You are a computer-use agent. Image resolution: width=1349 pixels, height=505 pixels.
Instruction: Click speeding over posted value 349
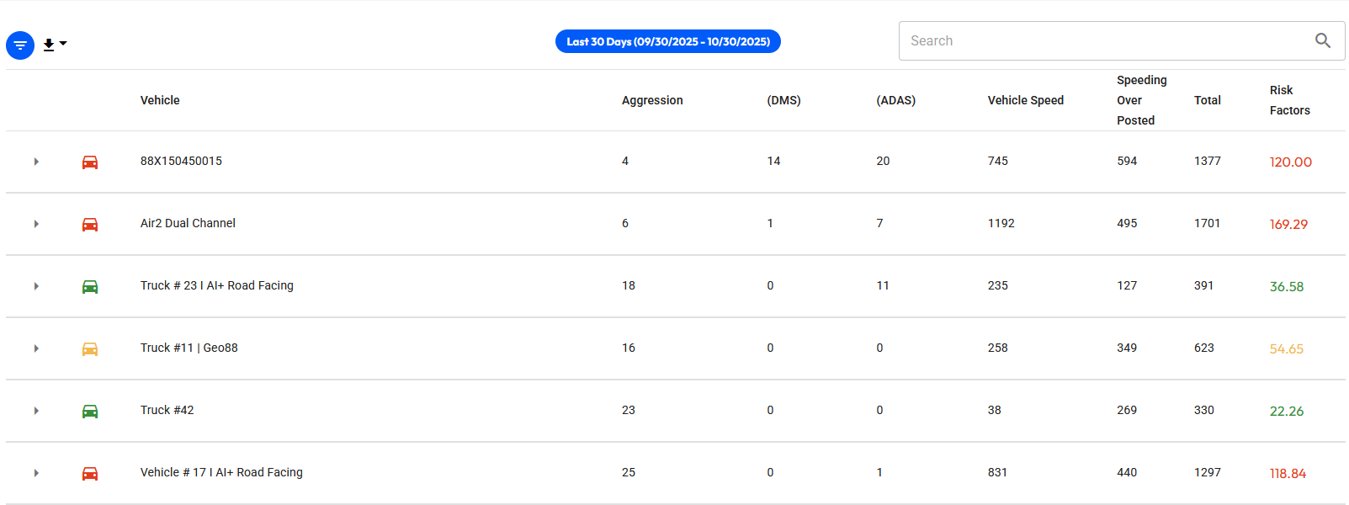pos(1127,348)
